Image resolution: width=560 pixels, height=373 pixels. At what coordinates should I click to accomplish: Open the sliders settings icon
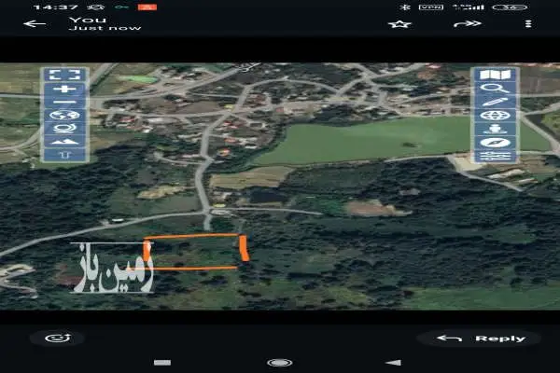pos(495,156)
